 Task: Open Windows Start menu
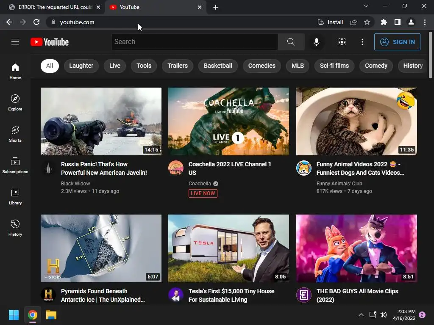14,315
